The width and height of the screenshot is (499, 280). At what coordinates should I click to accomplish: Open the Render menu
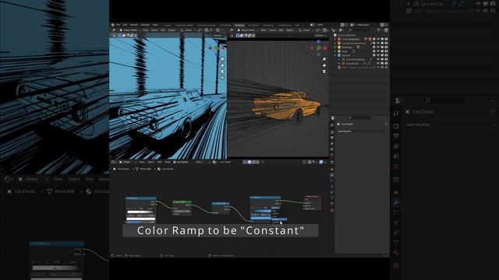(x=133, y=25)
